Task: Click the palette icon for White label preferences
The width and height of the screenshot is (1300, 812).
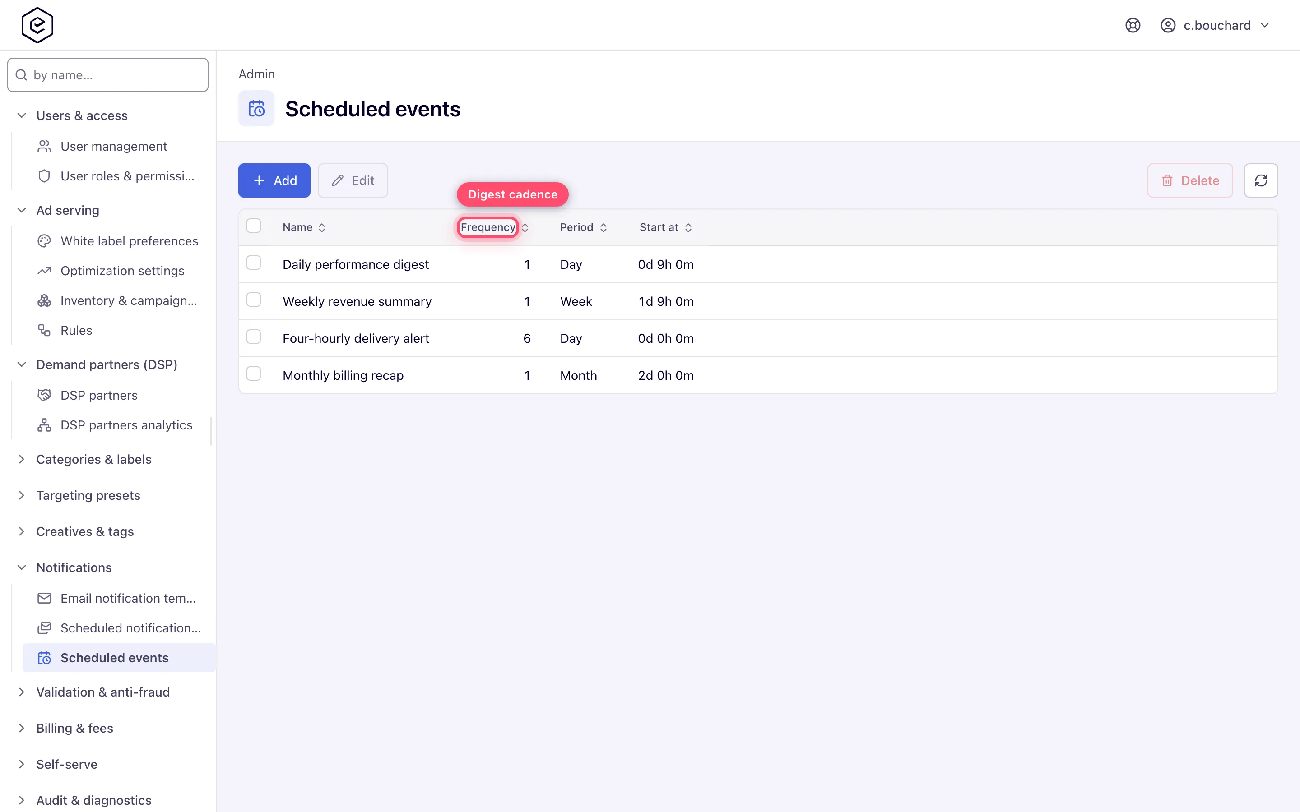Action: tap(44, 241)
